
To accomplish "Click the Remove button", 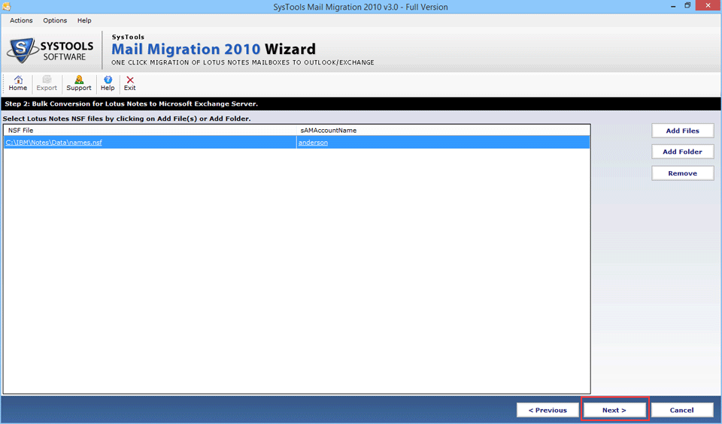I will coord(682,173).
